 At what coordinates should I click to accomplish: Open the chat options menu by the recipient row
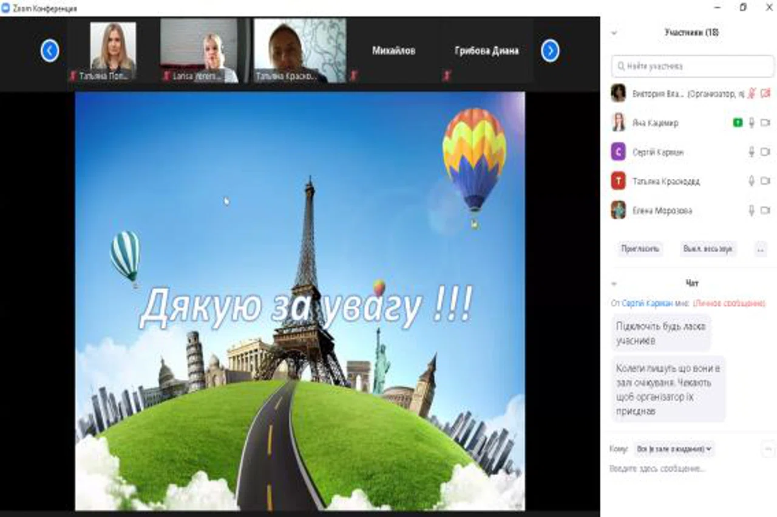[768, 449]
